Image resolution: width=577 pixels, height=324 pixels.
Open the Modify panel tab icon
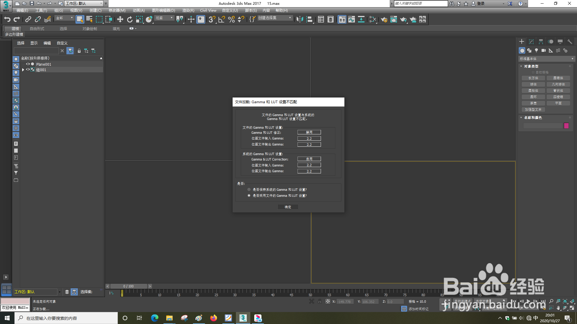(531, 42)
